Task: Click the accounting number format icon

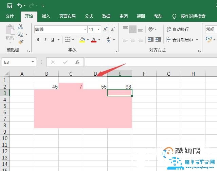Action: click(x=209, y=40)
